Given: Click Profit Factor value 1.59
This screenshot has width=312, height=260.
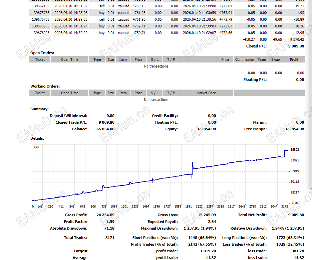Looking at the screenshot, I should [110, 222].
